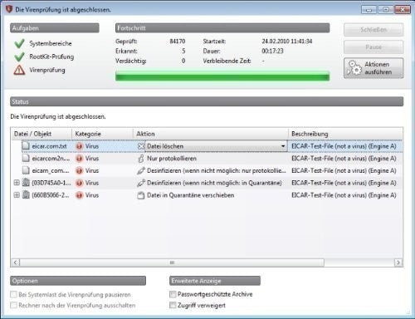
Task: Click the icon beside Nur protokollieren
Action: click(x=141, y=159)
